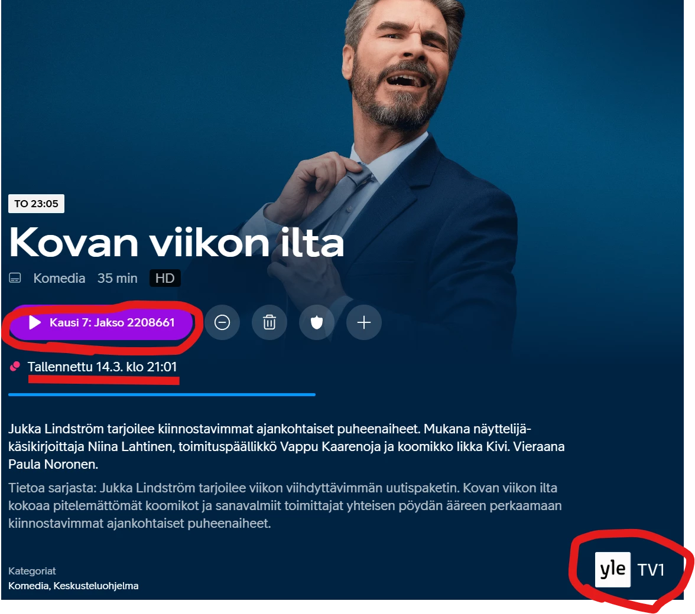The image size is (695, 614).
Task: Click the Tietoa sarjasta series info paragraph
Action: 285,505
